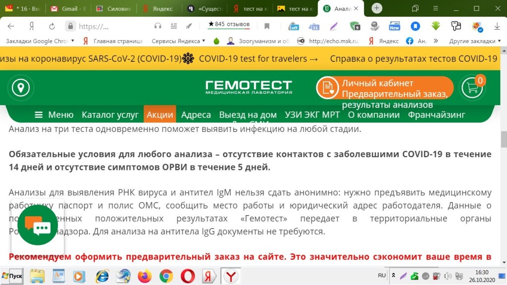Screen dimensions: 507x285
Task: Switch to the Gmail browser tab
Action: (68, 9)
